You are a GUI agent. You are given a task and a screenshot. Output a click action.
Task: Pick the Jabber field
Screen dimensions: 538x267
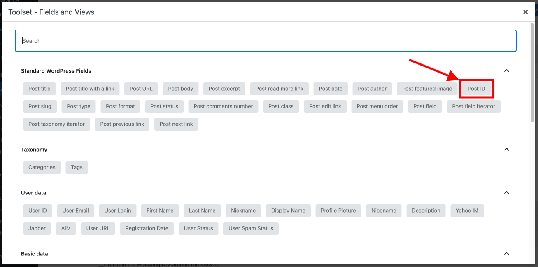point(37,228)
